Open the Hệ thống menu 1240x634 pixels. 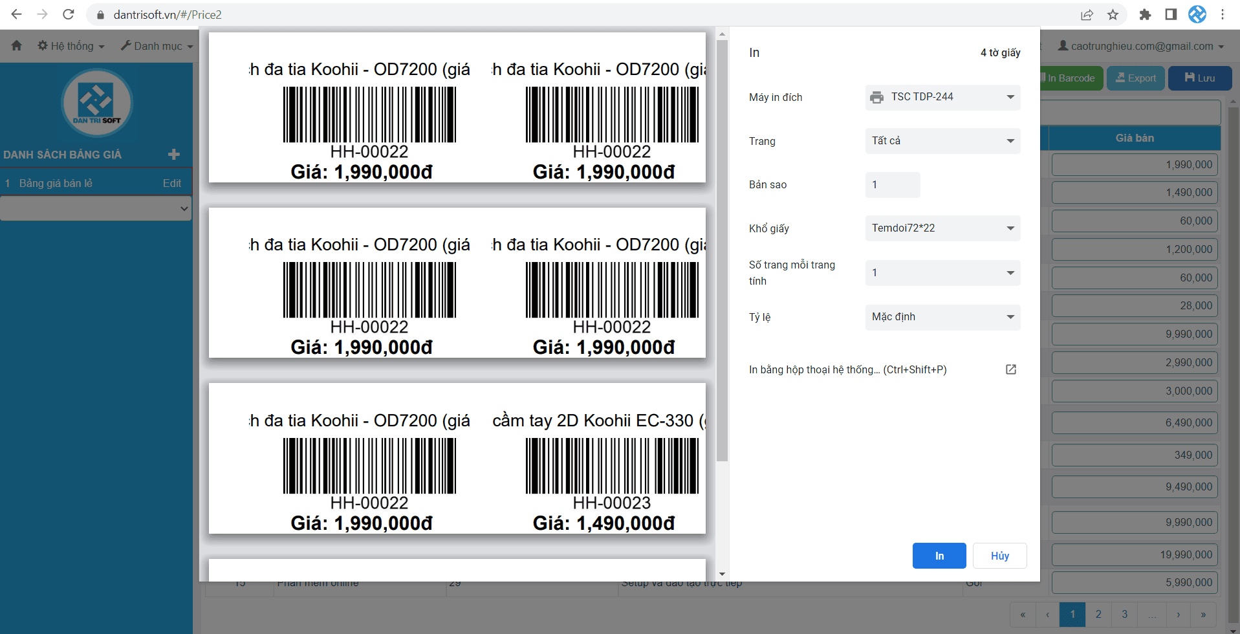(x=71, y=46)
